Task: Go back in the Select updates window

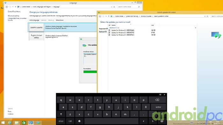Action: point(100,16)
